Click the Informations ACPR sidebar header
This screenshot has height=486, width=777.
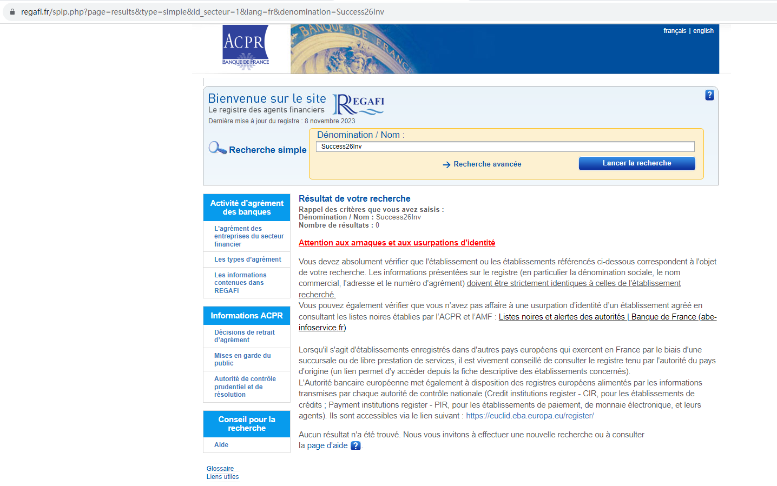click(247, 316)
